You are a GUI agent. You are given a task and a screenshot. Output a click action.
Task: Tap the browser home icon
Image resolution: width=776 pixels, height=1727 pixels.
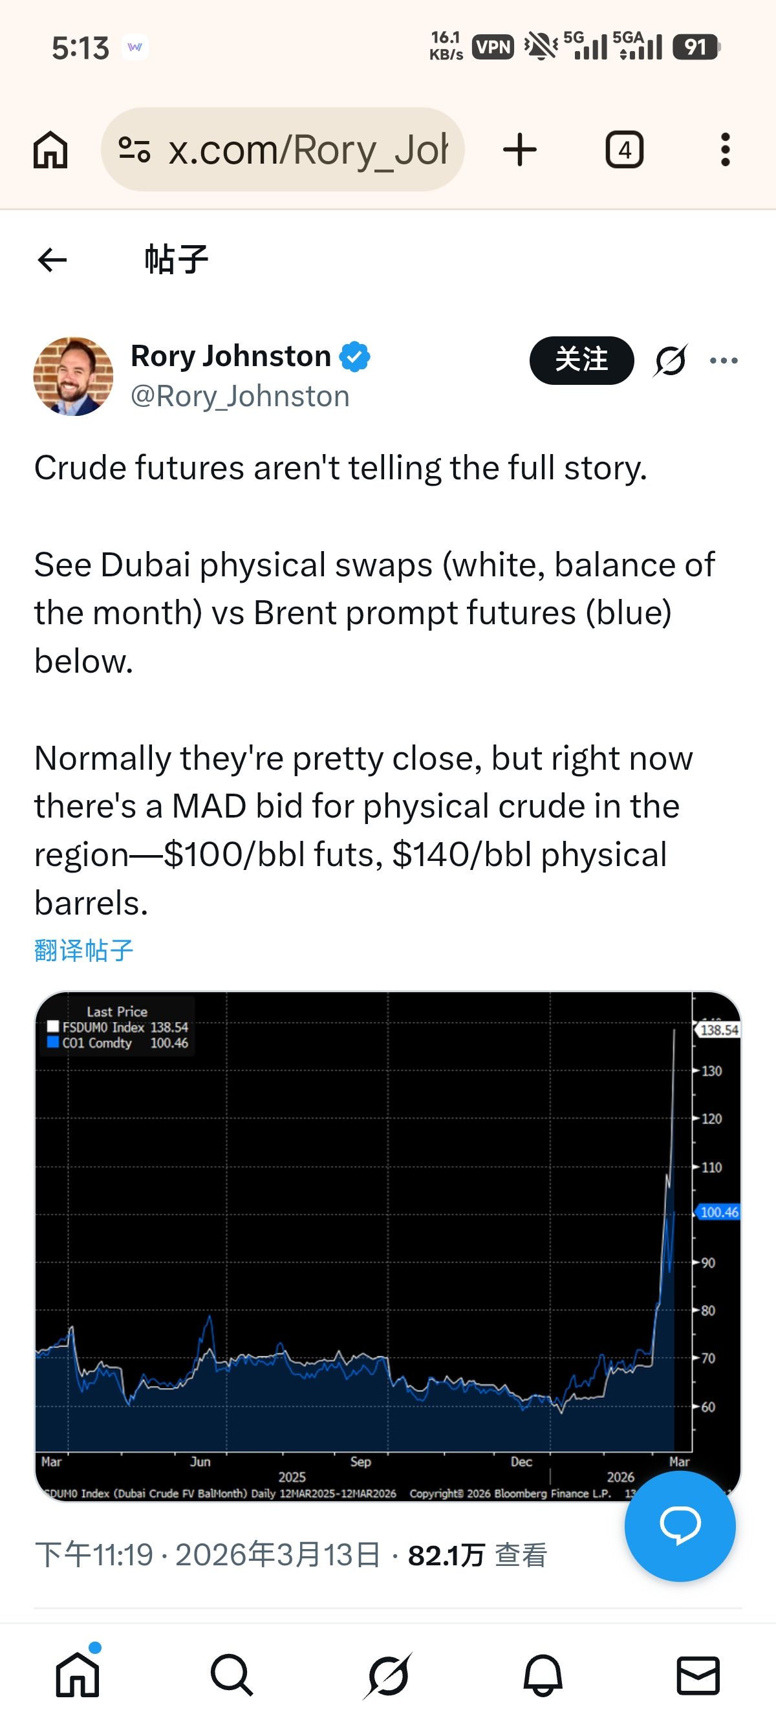(x=51, y=149)
